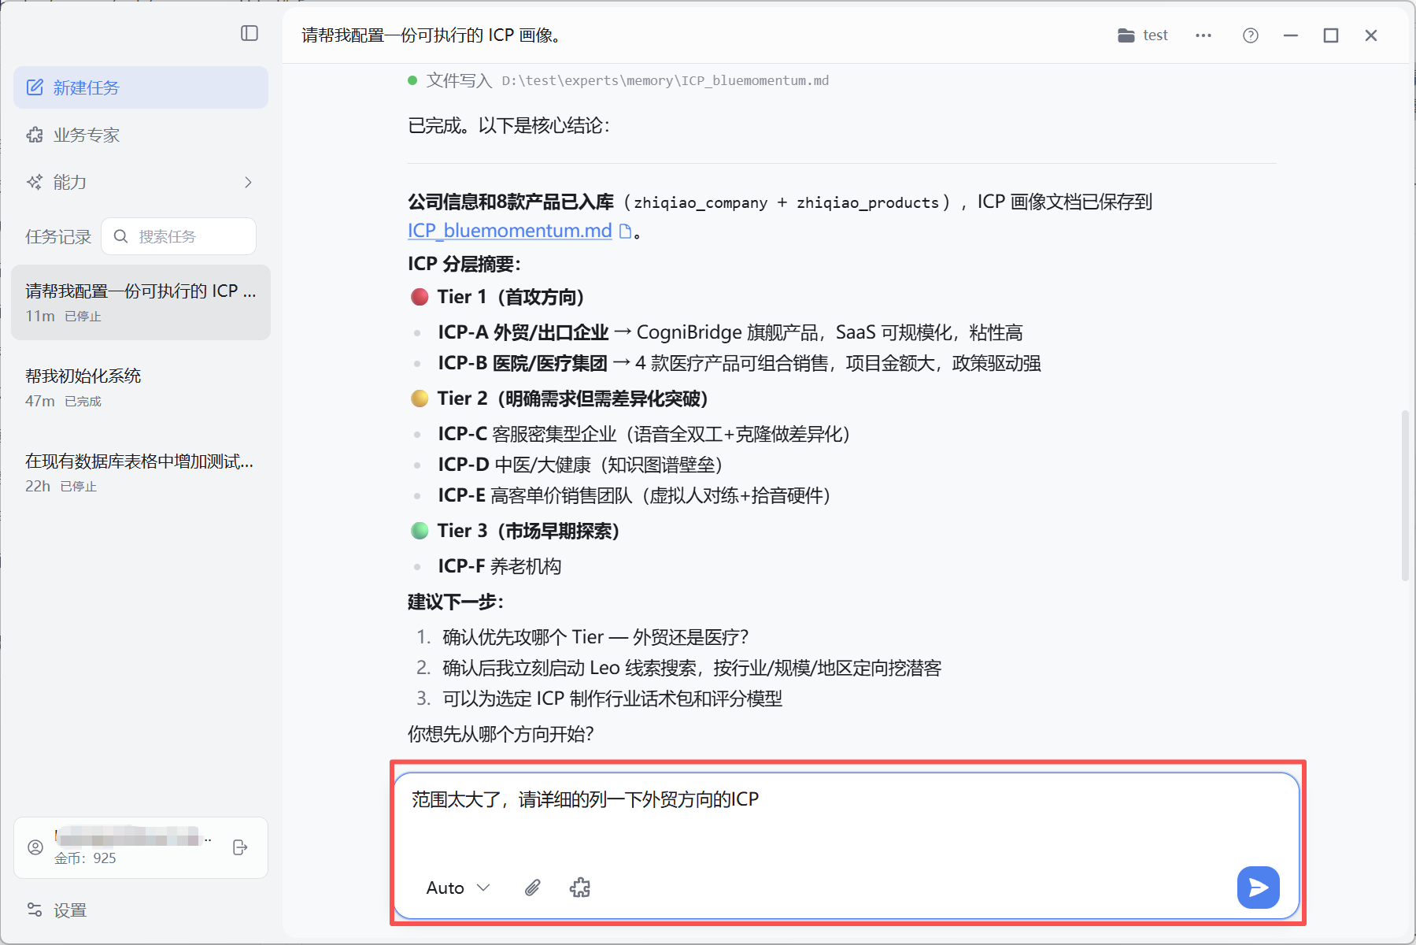Select the 业务专家 menu item

pos(141,135)
